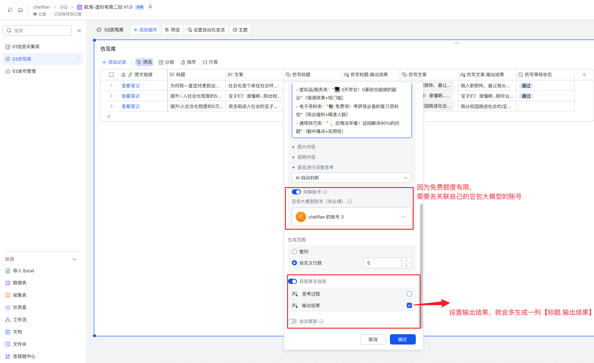Viewport: 594px width, 363px height.
Task: Toggle the 关联账号 switch
Action: 296,192
